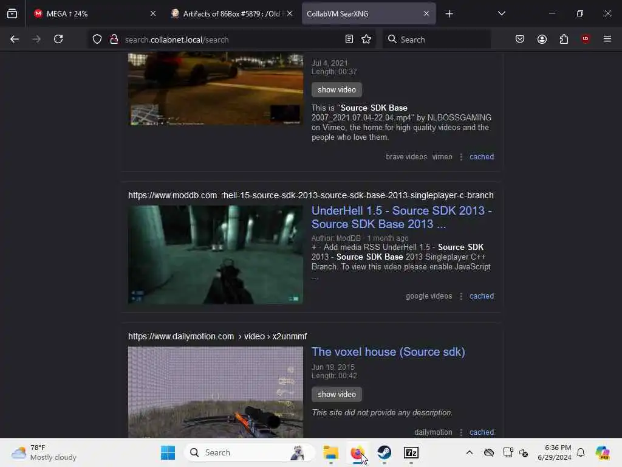Open File Explorer from taskbar
Screen dimensions: 622x467
330,452
